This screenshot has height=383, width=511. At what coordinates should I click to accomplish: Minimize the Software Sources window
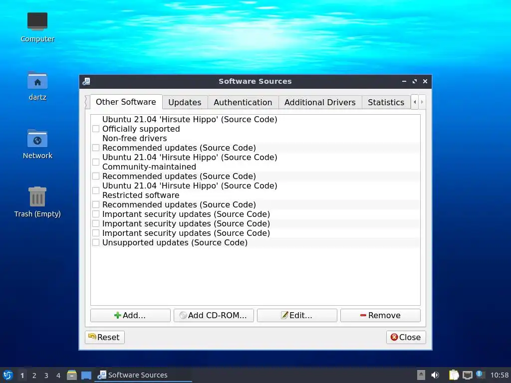pyautogui.click(x=404, y=81)
